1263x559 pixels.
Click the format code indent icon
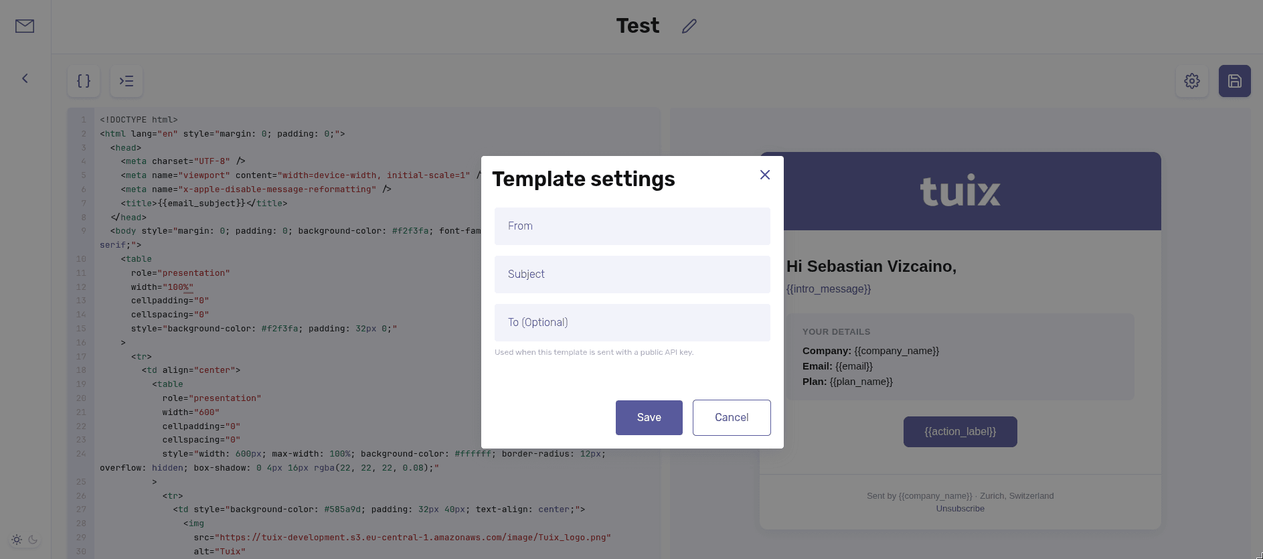pos(127,81)
